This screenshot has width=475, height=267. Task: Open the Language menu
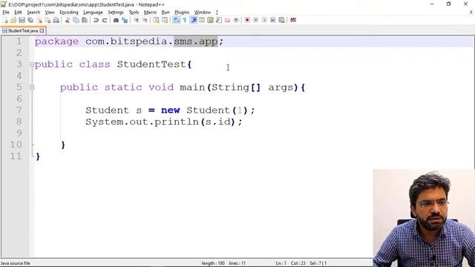click(x=93, y=13)
